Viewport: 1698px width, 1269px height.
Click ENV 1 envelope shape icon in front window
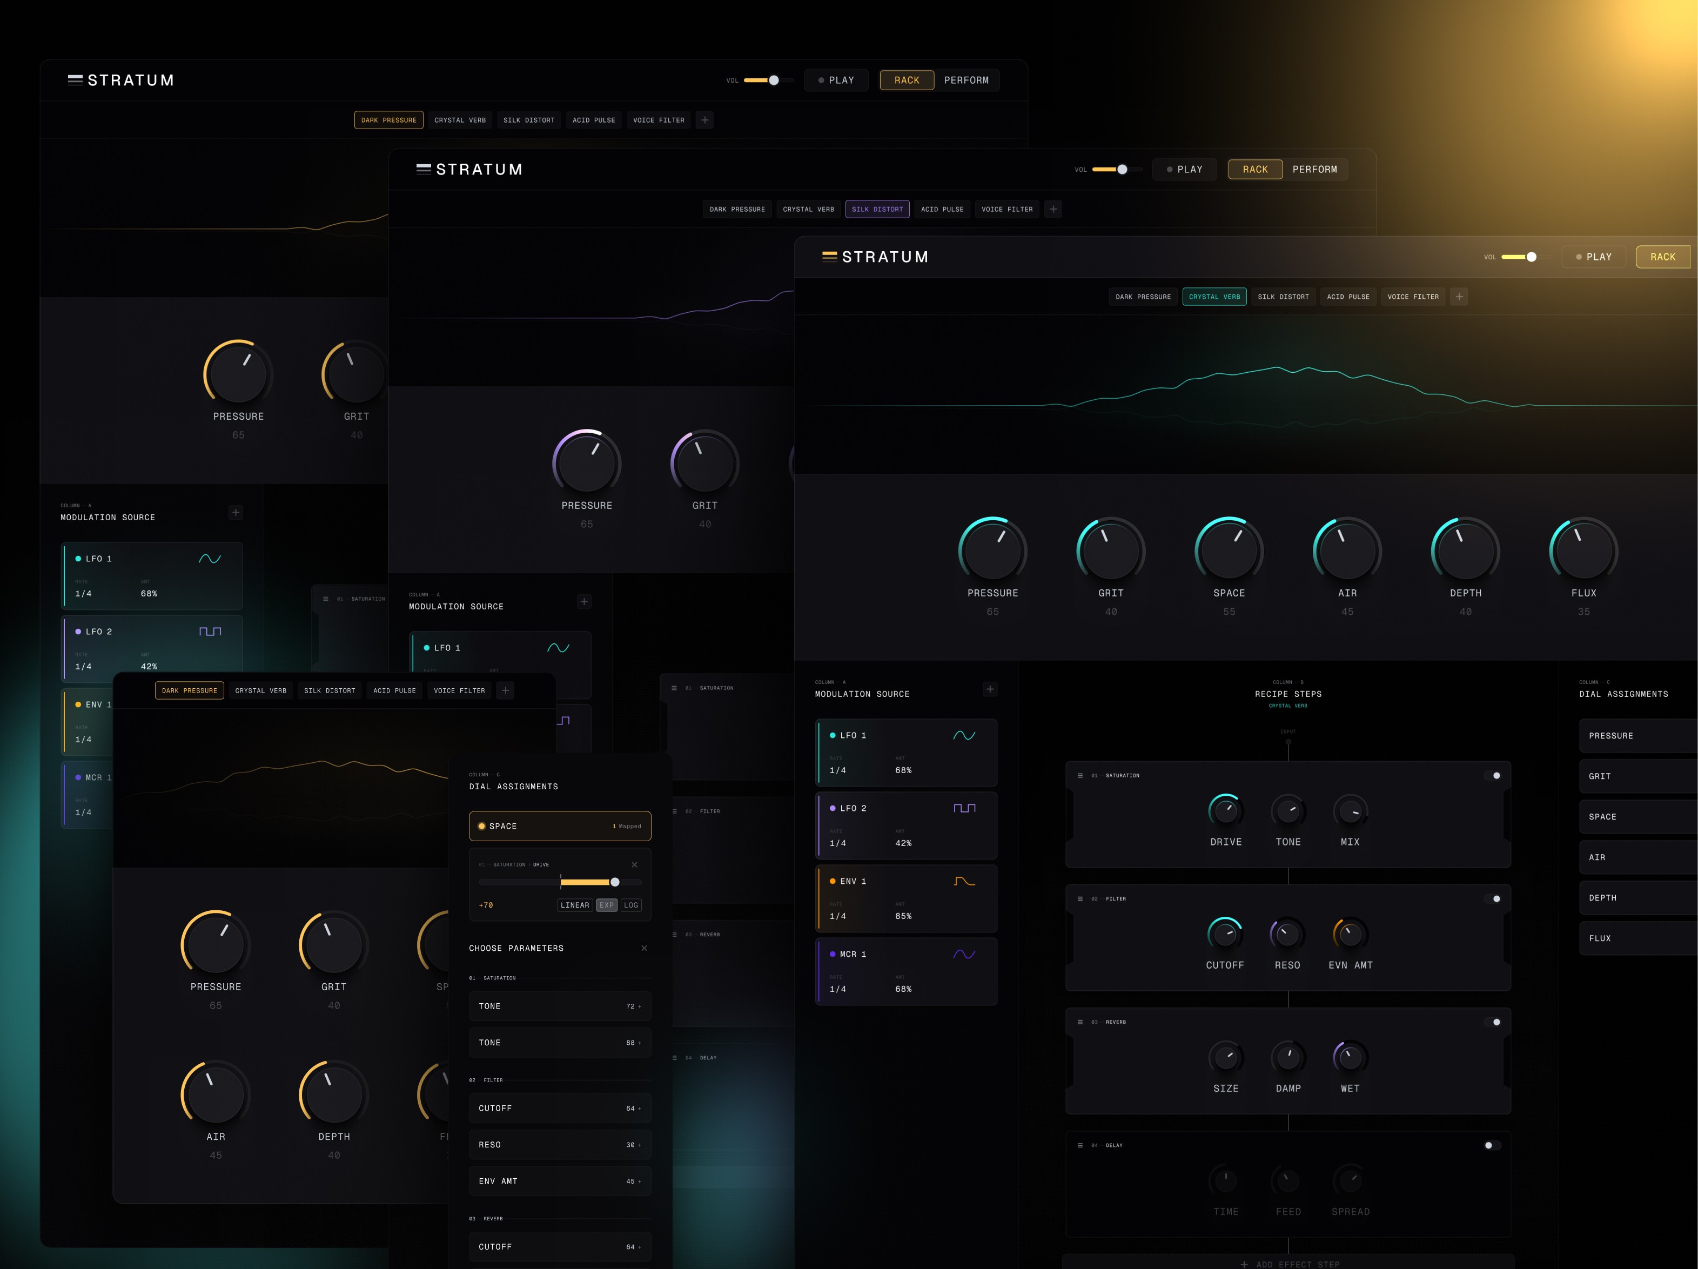(964, 881)
